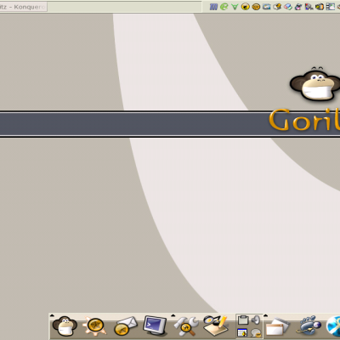
Task: Launch the Konqueror gear-globe web browser
Action: click(x=94, y=326)
